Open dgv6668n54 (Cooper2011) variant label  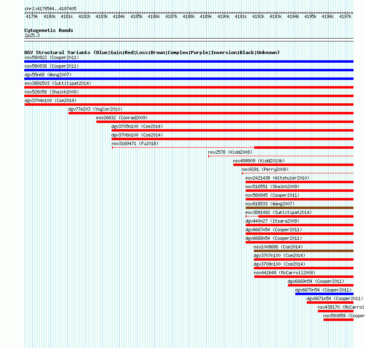click(x=274, y=238)
